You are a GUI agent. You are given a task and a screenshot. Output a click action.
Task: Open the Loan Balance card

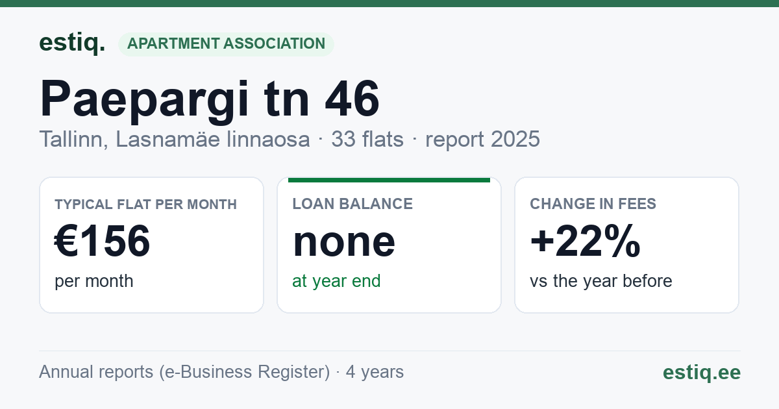tap(389, 245)
